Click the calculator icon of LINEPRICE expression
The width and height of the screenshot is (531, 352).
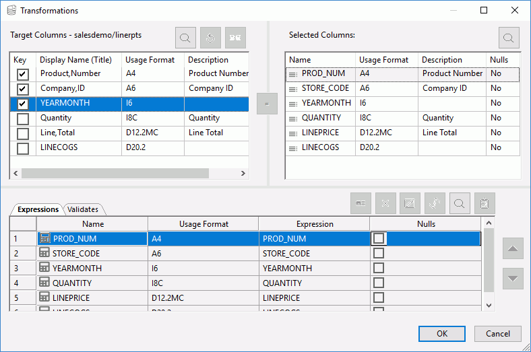pyautogui.click(x=44, y=297)
